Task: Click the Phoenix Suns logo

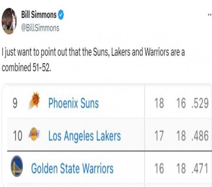Action: (34, 100)
